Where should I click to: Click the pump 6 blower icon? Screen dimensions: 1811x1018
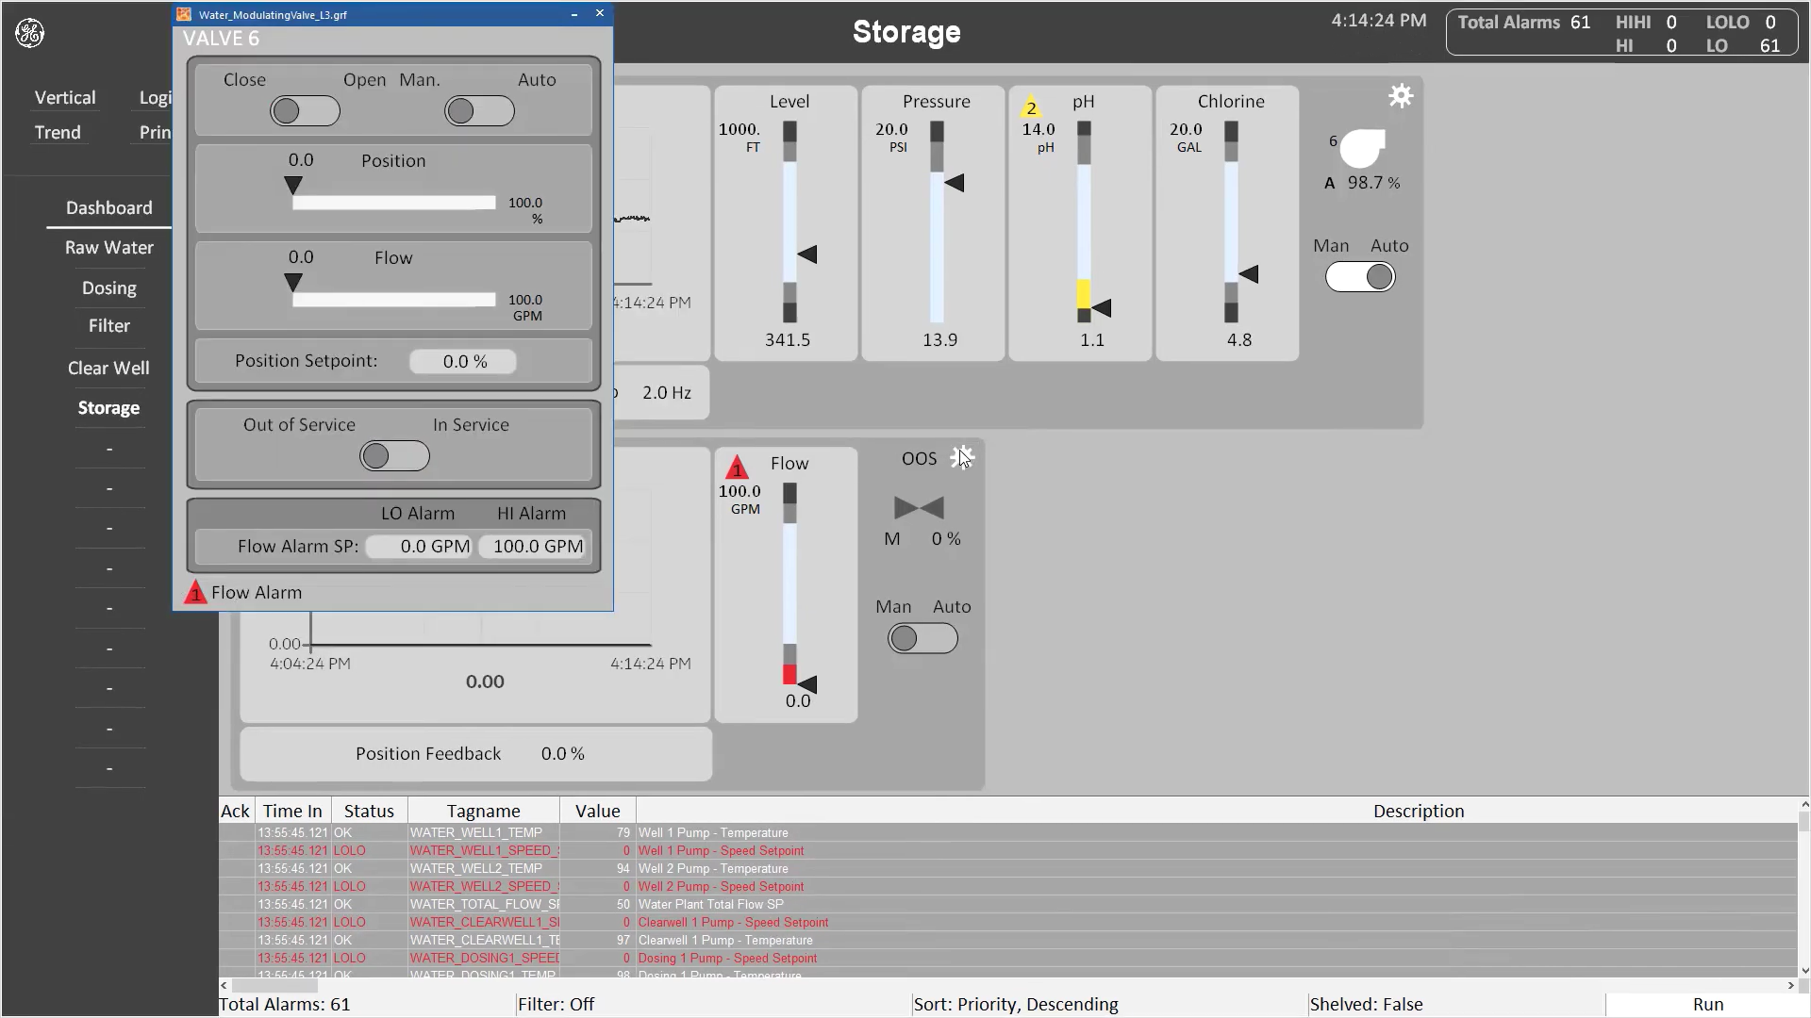pyautogui.click(x=1362, y=148)
